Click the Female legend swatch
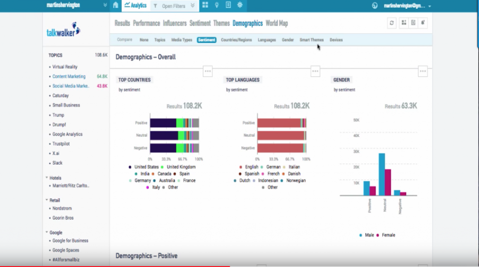The image size is (479, 267). (377, 235)
